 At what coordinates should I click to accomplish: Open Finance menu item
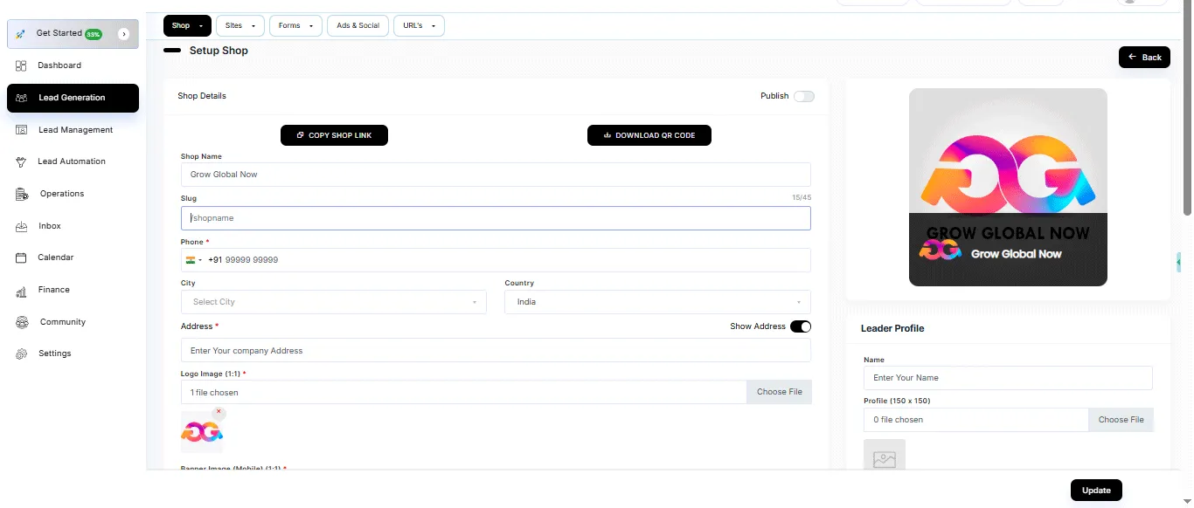pyautogui.click(x=53, y=290)
